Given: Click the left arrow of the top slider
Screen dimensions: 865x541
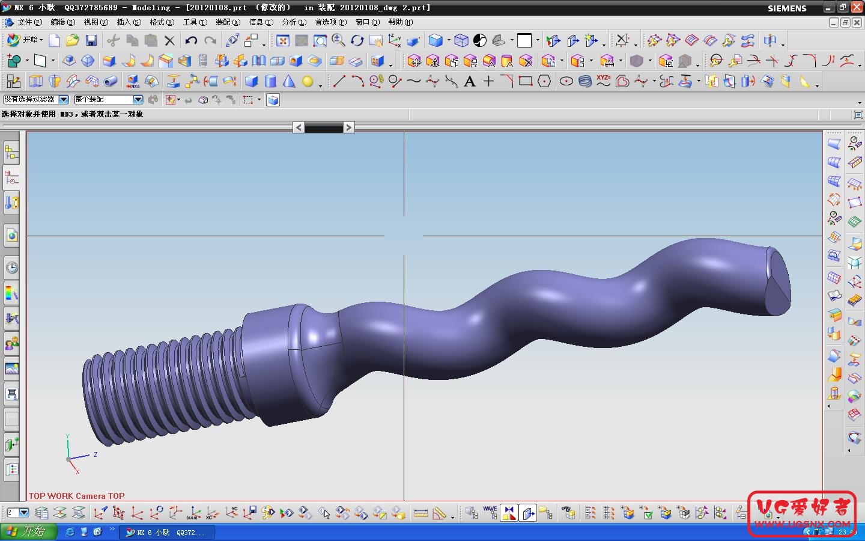Looking at the screenshot, I should click(299, 127).
